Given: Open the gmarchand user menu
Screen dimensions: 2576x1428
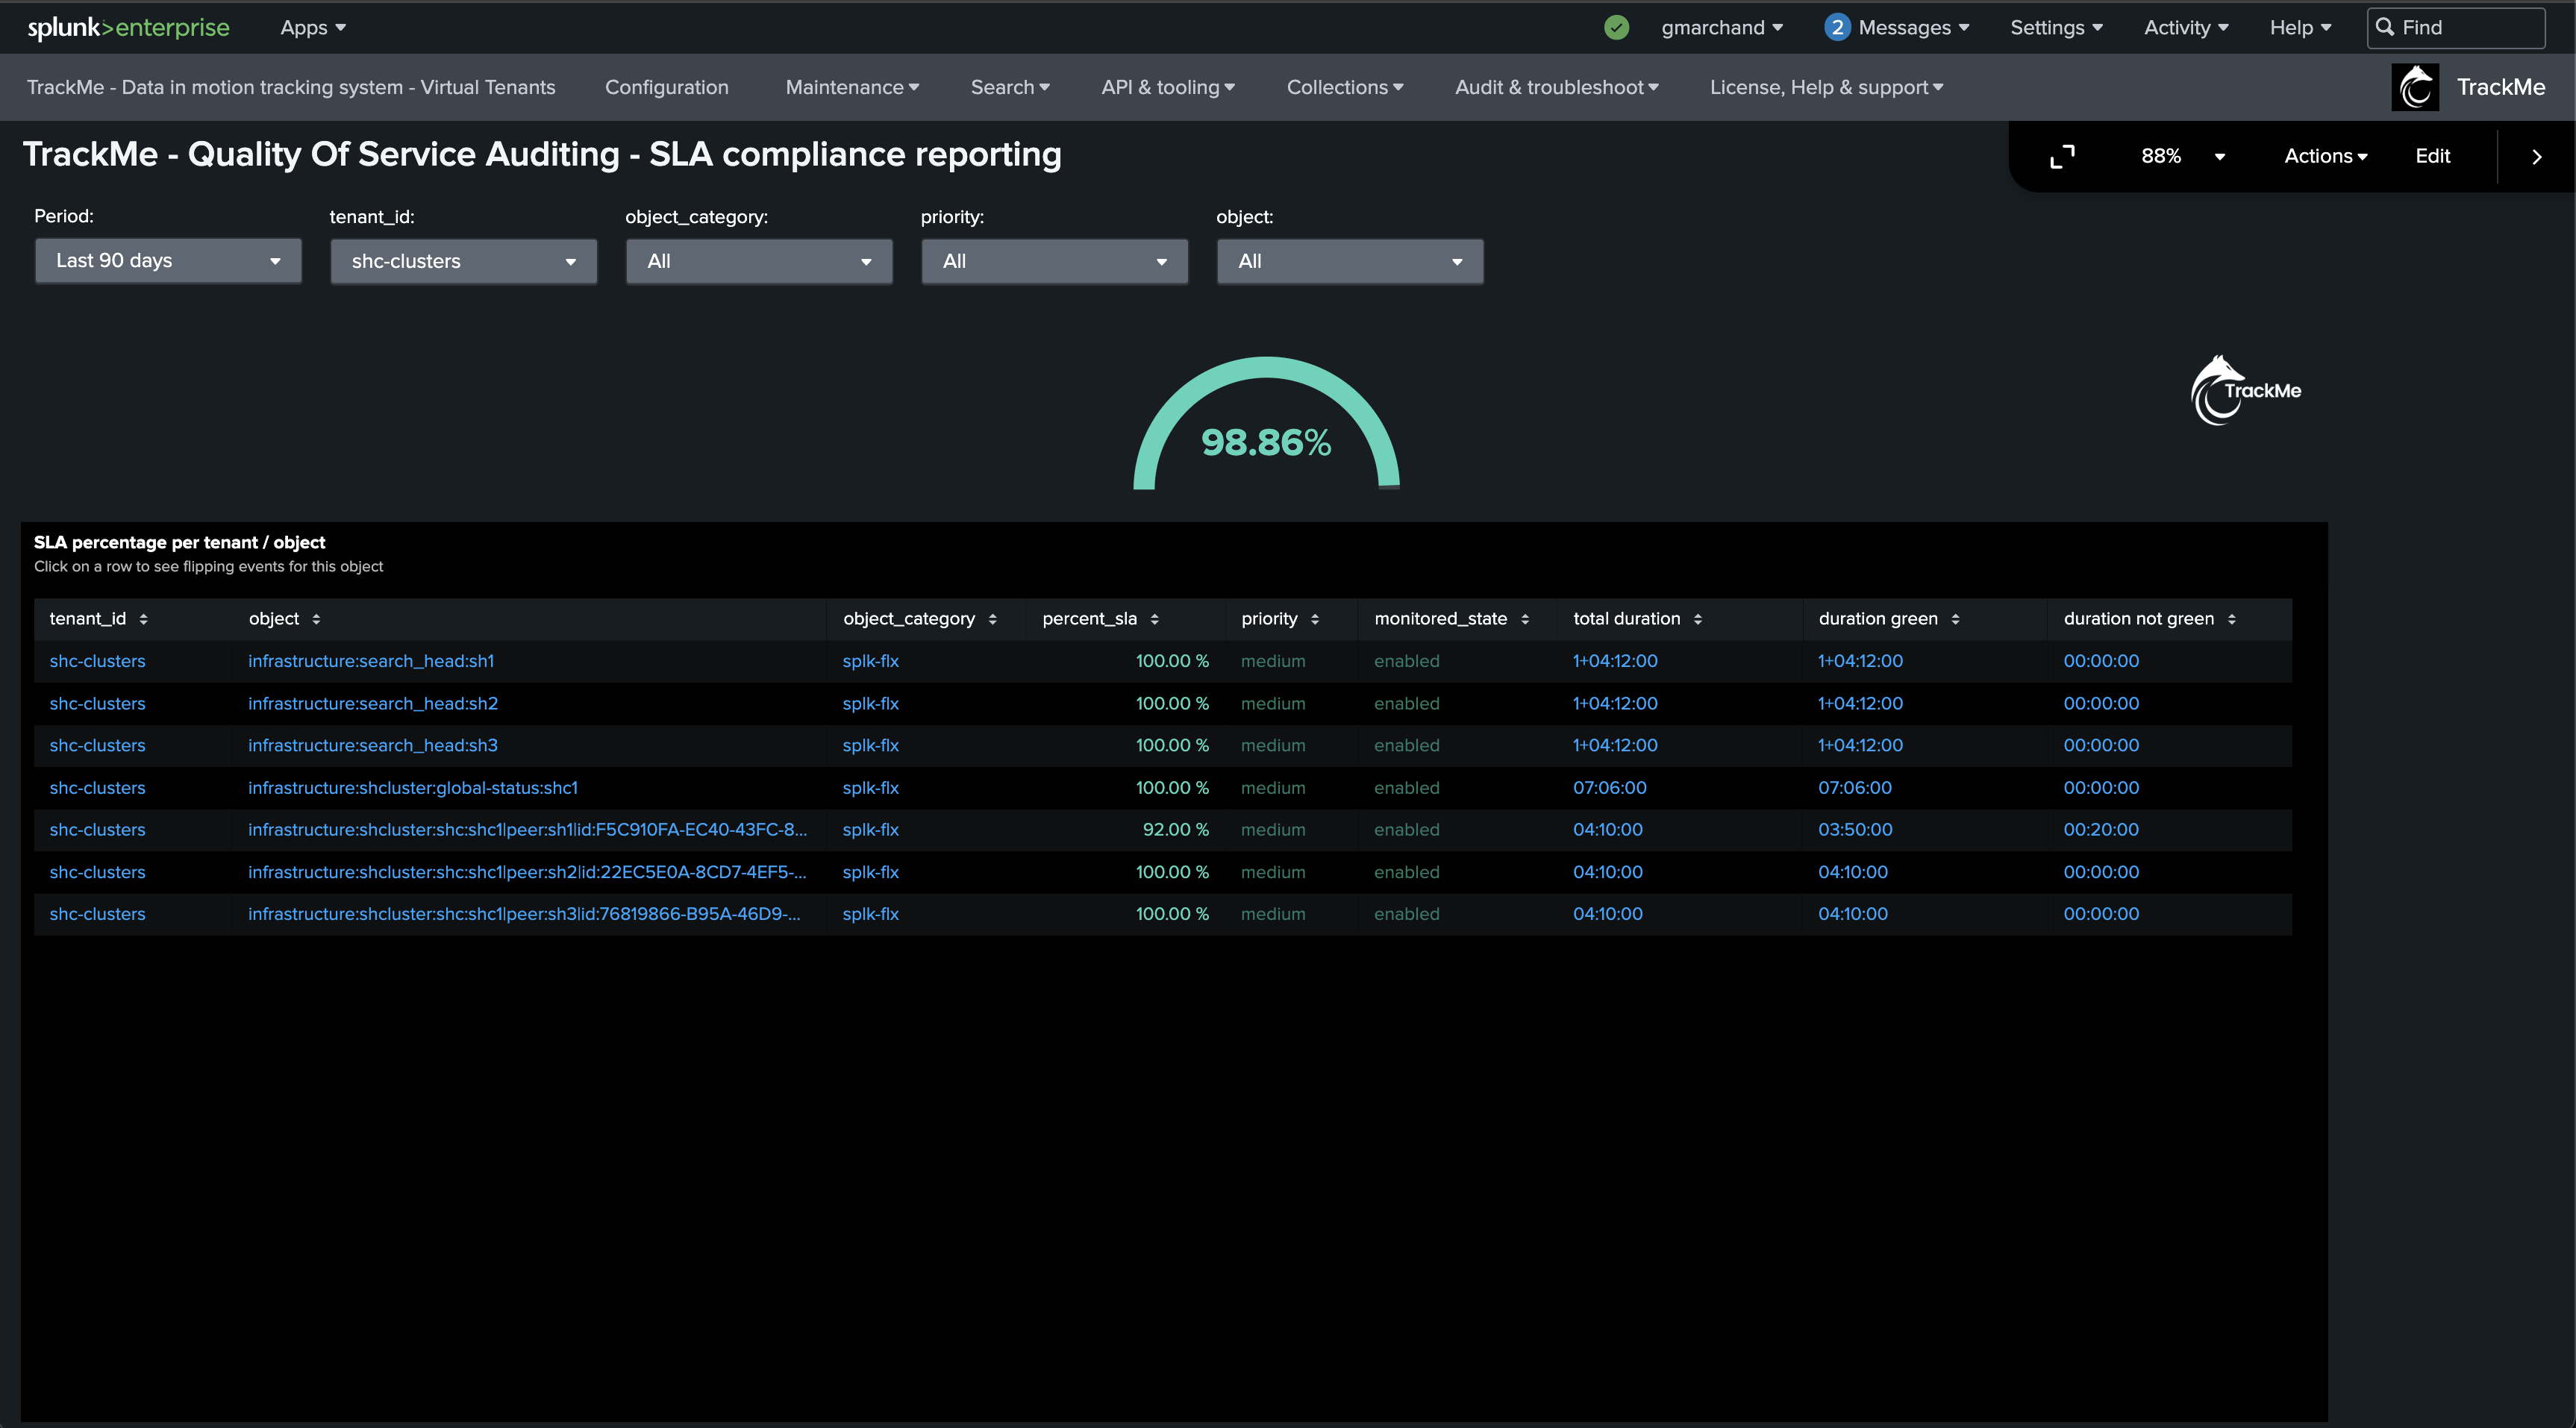Looking at the screenshot, I should click(x=1722, y=28).
